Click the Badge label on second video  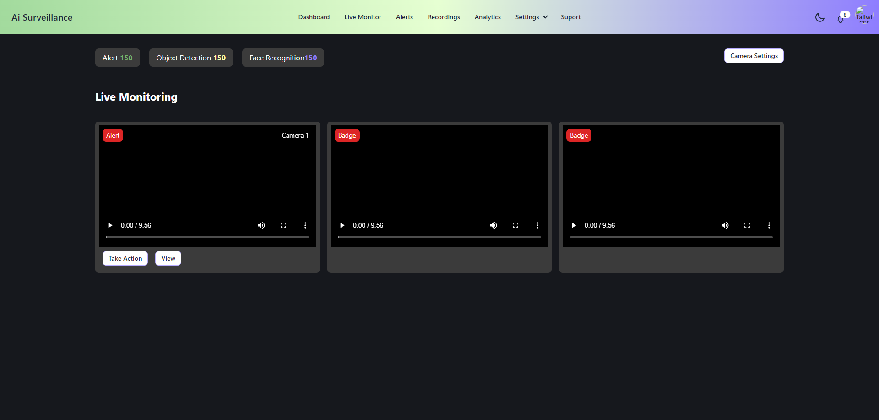(347, 135)
